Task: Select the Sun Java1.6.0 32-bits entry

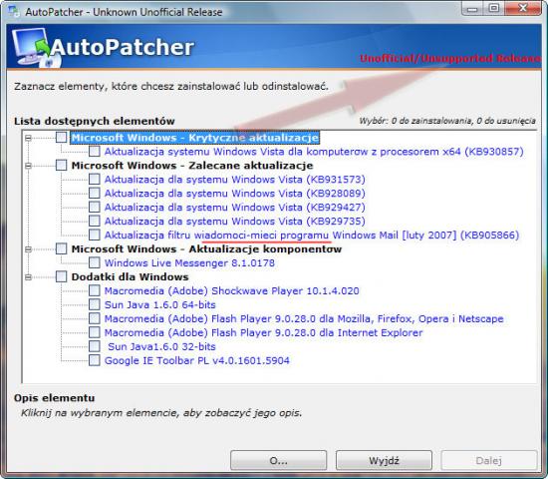Action: coord(161,346)
